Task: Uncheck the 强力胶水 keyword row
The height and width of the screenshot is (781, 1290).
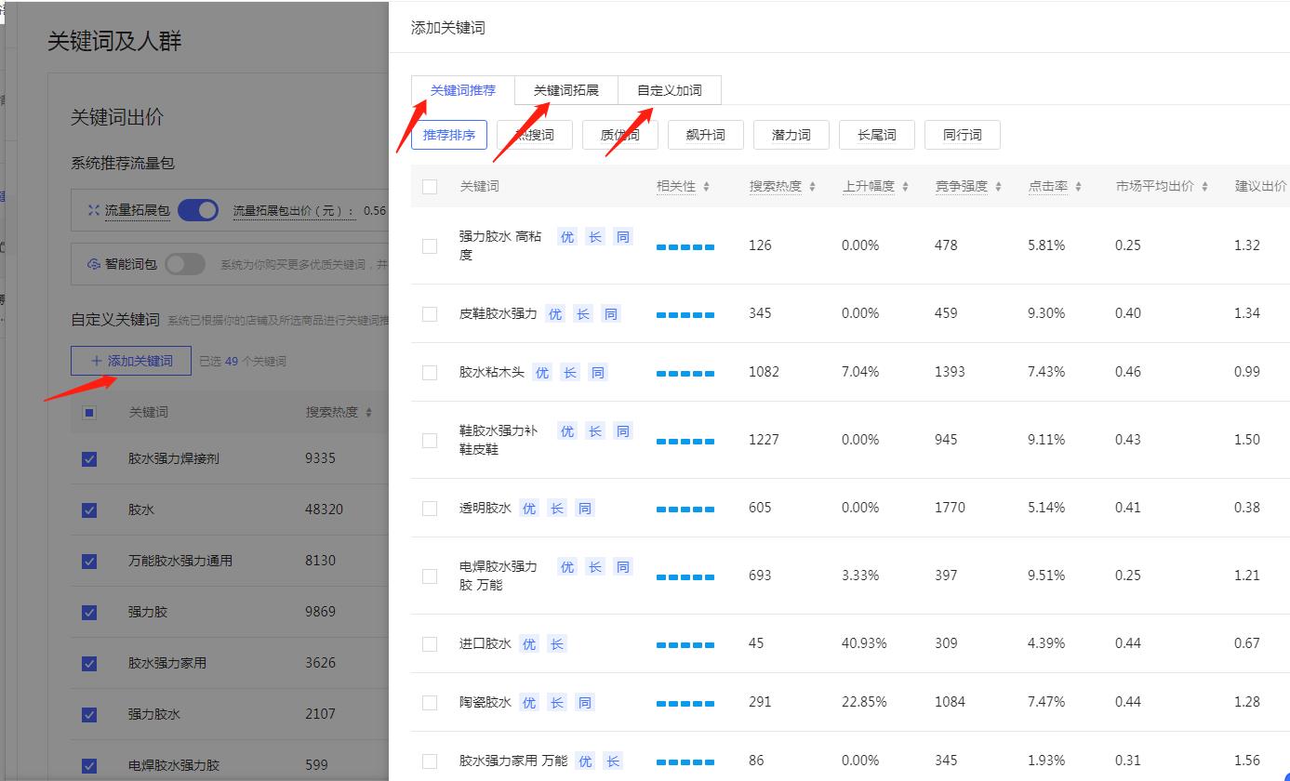Action: click(89, 715)
